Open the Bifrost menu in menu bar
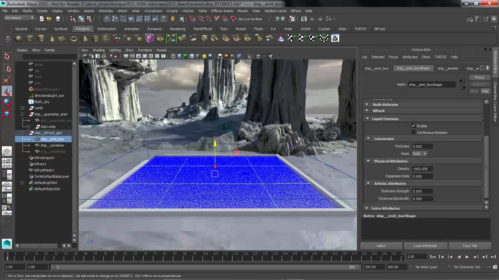 [x=296, y=11]
